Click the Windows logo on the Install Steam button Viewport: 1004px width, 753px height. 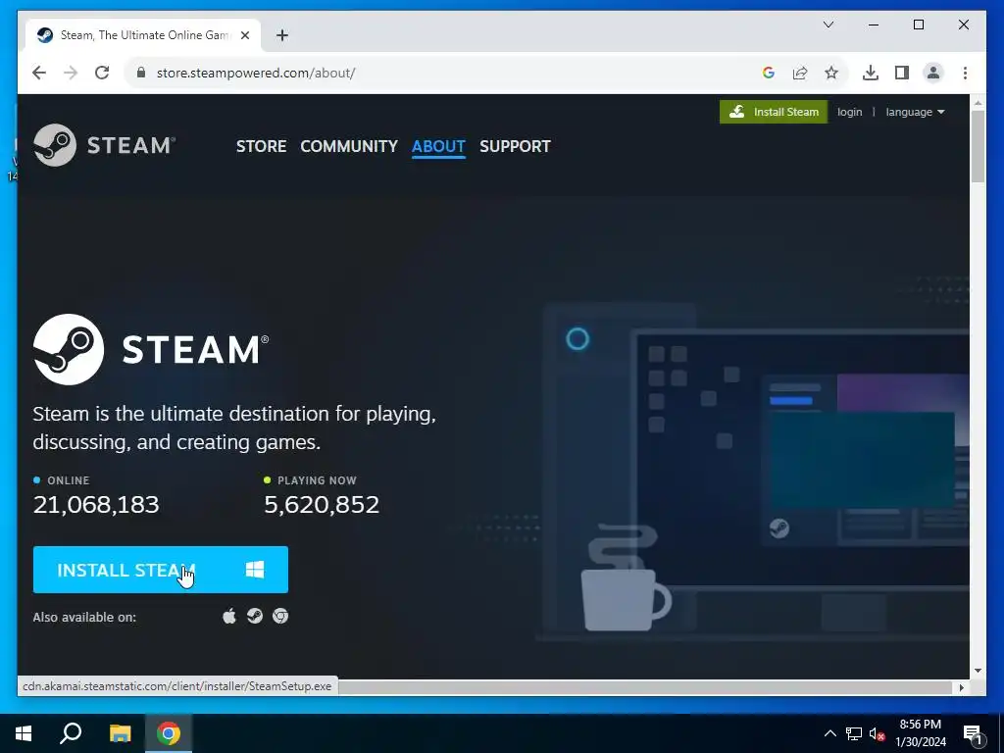tap(255, 570)
